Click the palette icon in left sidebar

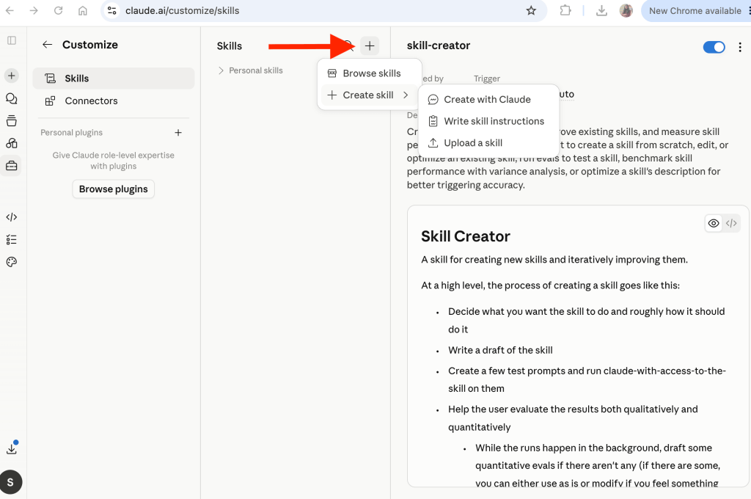point(12,262)
